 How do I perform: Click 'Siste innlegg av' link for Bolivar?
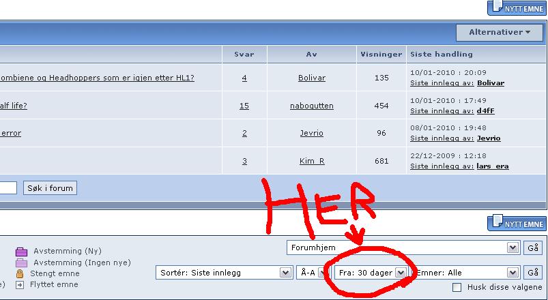pos(442,83)
